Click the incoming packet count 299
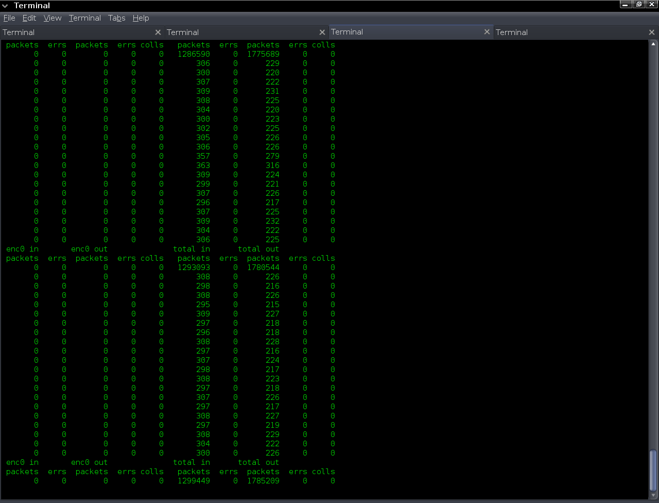659x503 pixels. (203, 184)
